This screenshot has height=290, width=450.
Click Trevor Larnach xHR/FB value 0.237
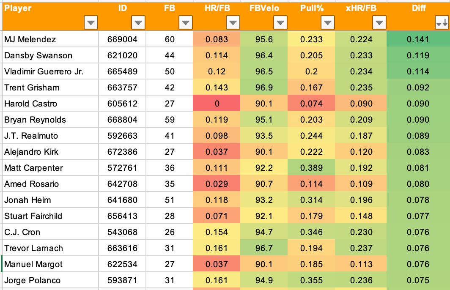(x=361, y=248)
